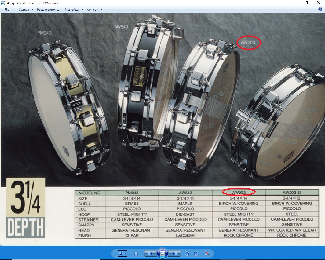Click the AW543 column header in table
Screen dimensions: 325x260
(x=185, y=193)
